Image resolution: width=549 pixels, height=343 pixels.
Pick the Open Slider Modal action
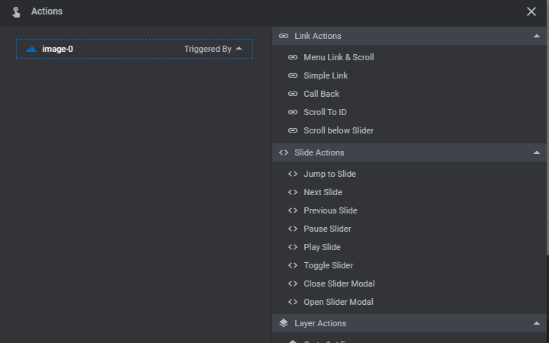(x=339, y=302)
